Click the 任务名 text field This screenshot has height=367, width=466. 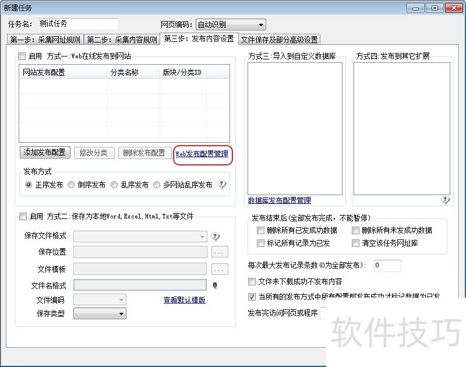click(x=77, y=24)
